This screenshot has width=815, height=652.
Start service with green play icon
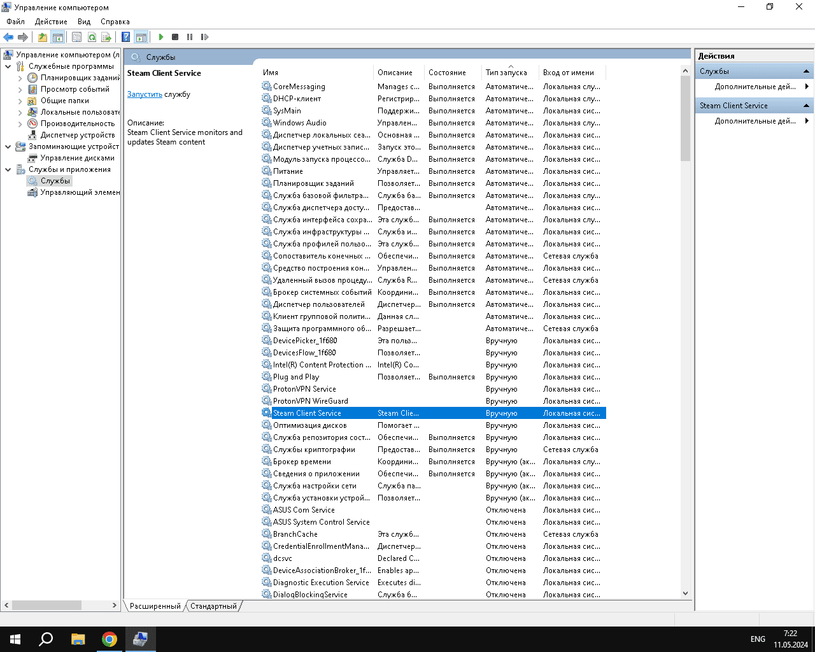point(161,37)
